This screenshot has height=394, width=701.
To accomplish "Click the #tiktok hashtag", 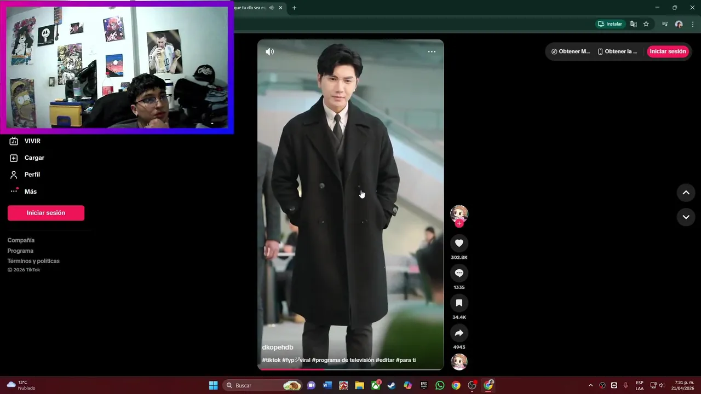I will click(271, 360).
